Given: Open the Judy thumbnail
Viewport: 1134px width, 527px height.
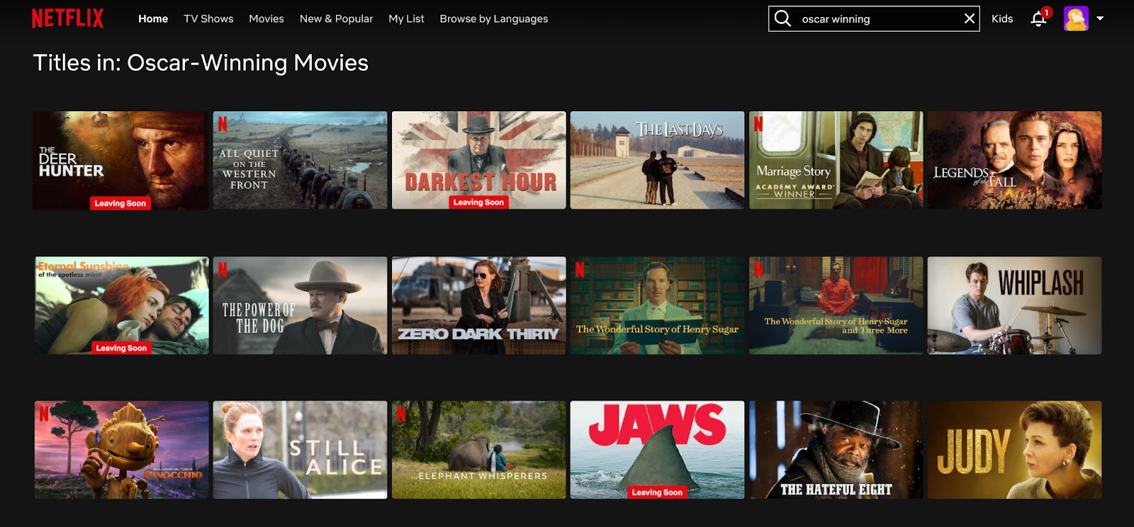Looking at the screenshot, I should click(1015, 450).
